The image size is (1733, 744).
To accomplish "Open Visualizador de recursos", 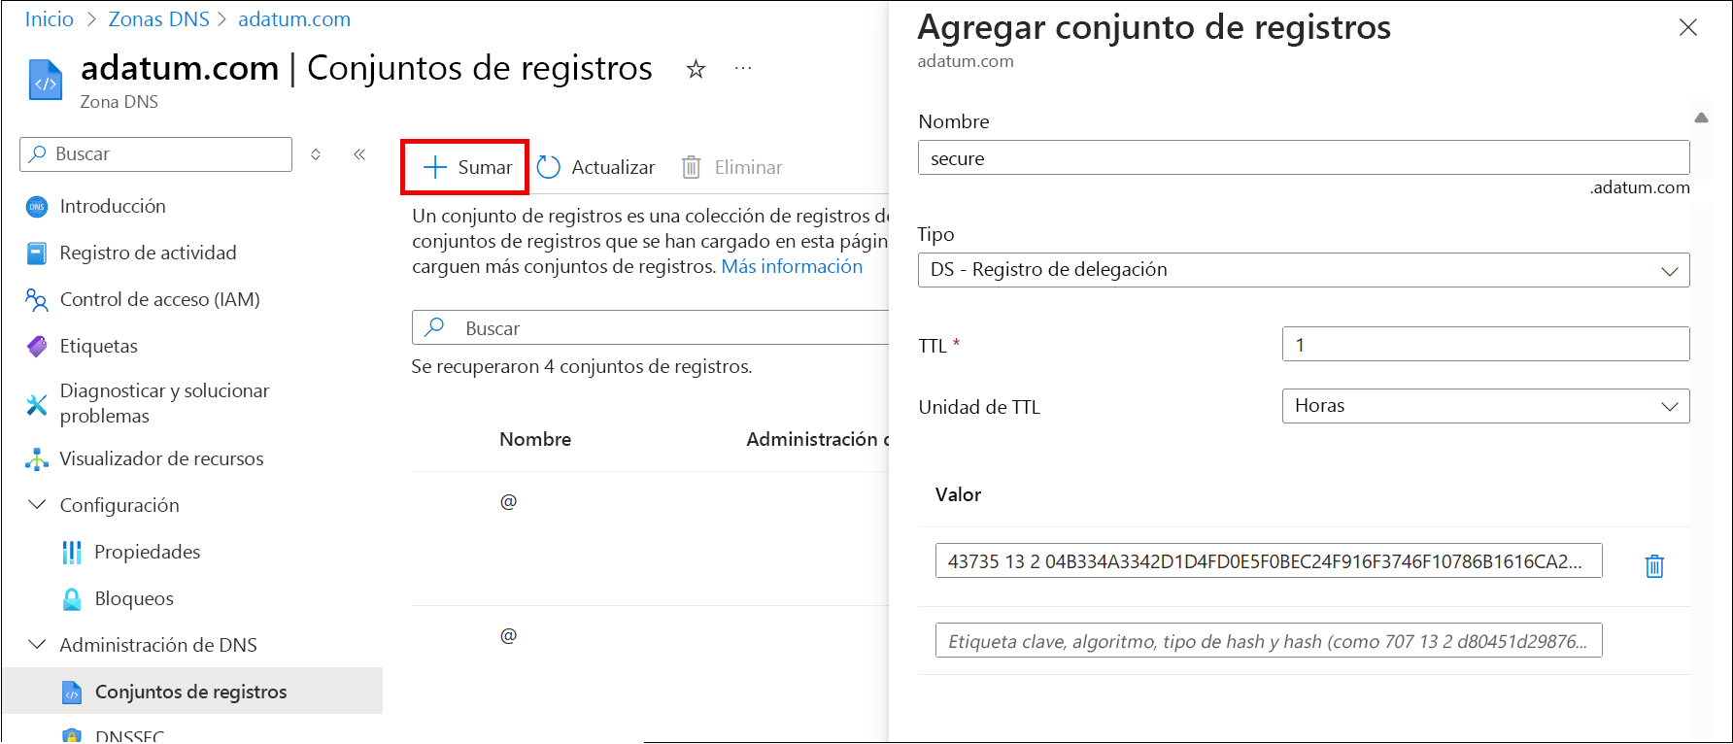I will pyautogui.click(x=162, y=459).
